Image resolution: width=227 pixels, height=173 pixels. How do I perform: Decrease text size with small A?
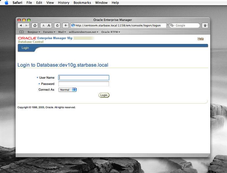(43, 26)
